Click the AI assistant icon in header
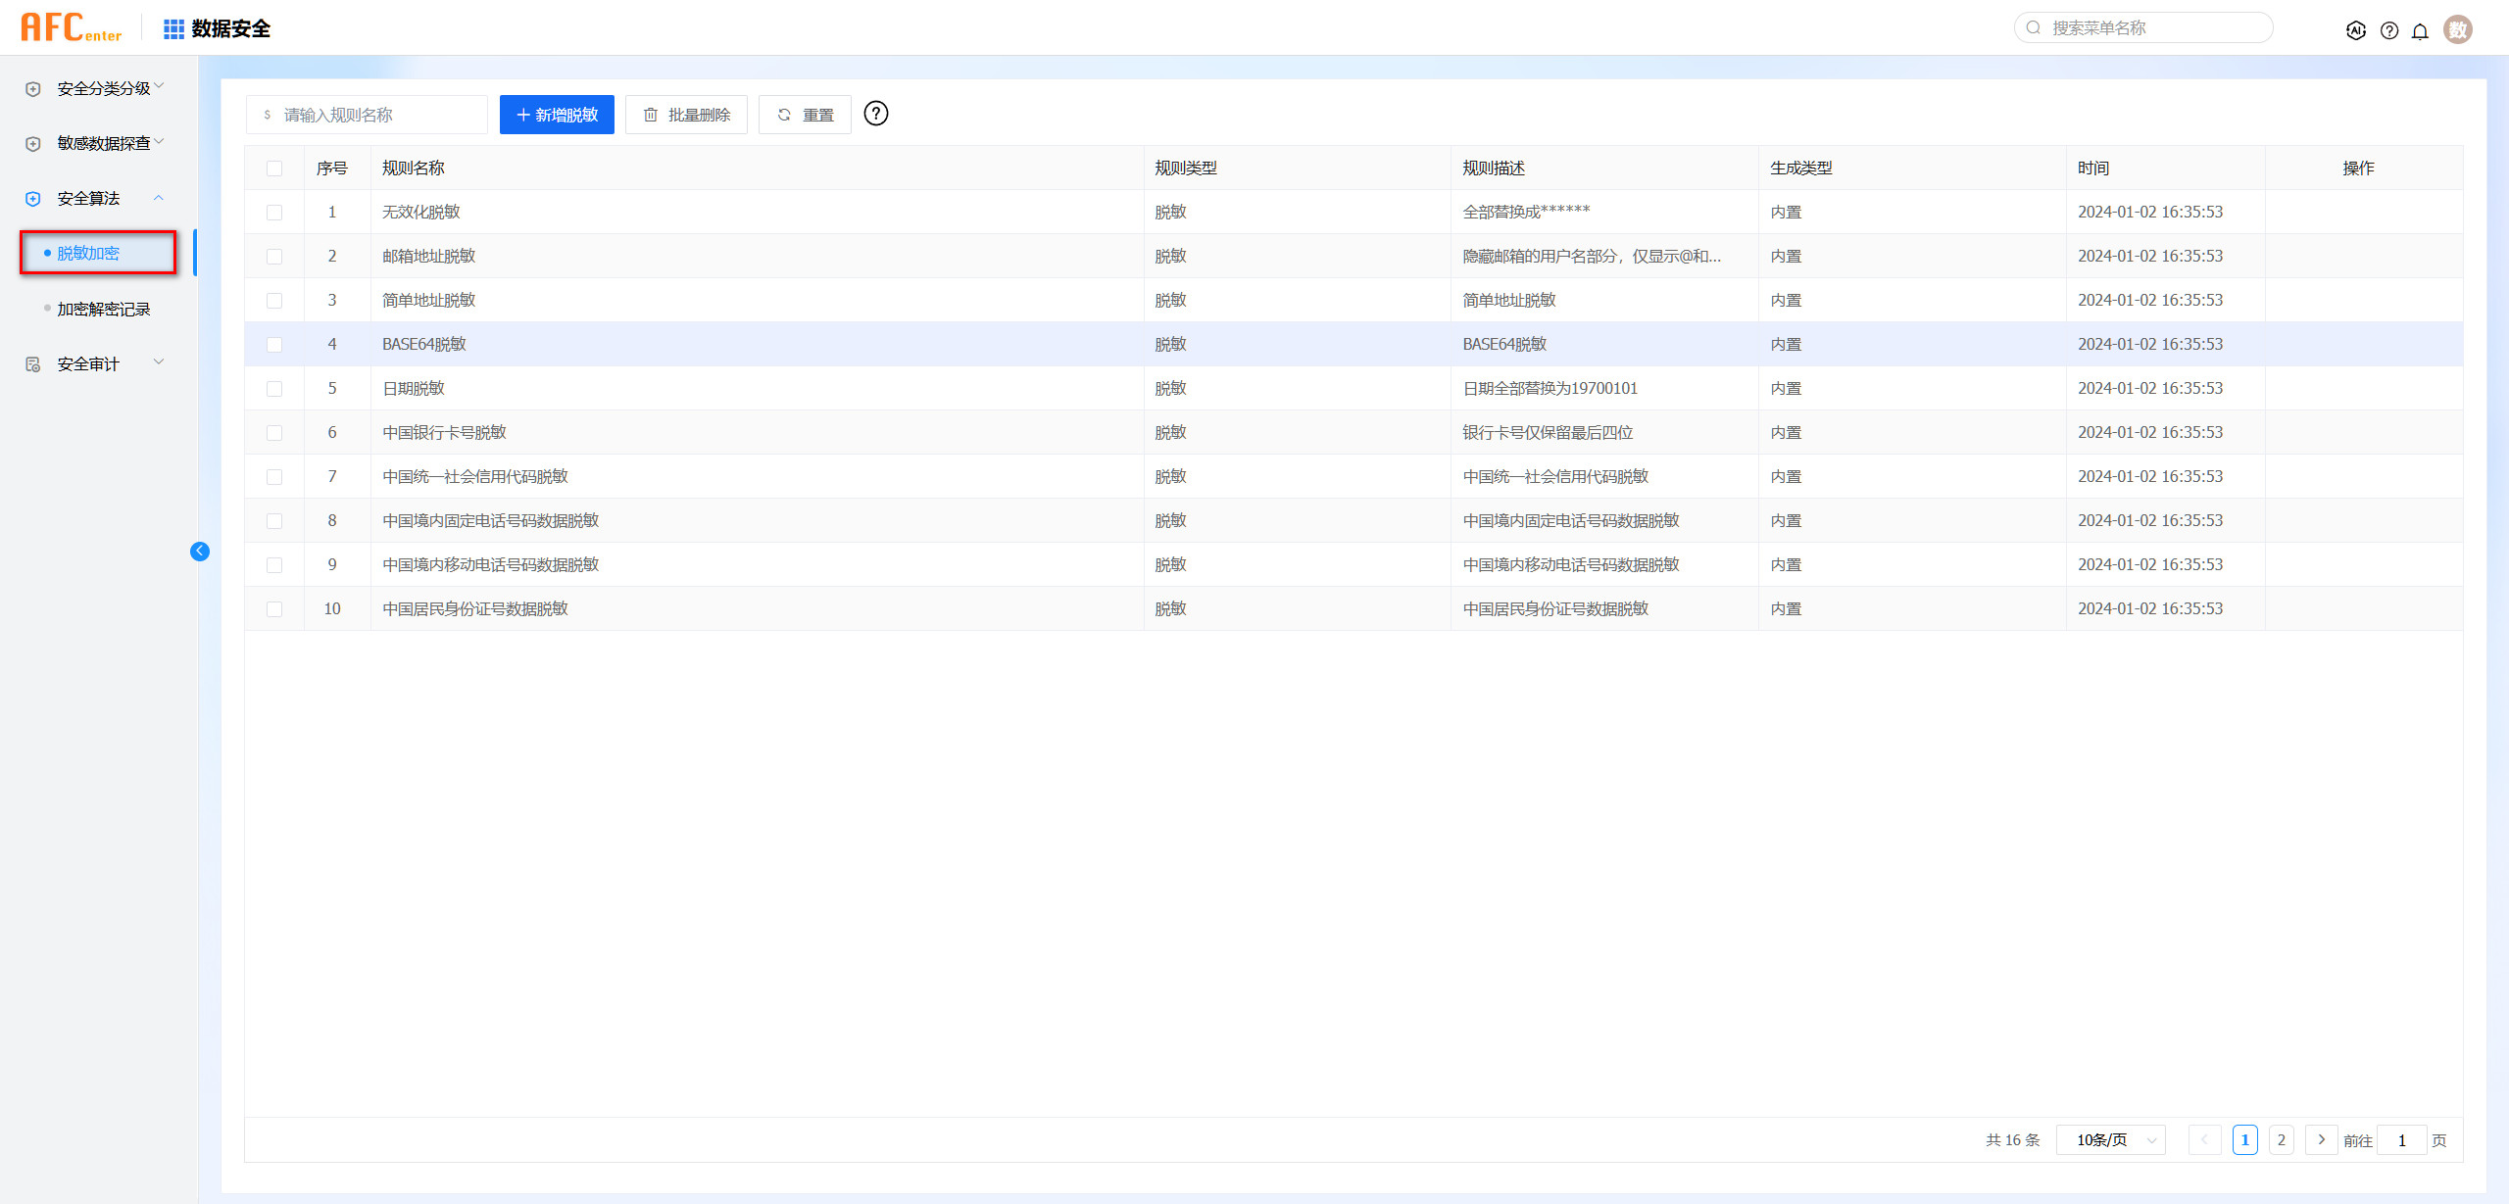 coord(2356,30)
